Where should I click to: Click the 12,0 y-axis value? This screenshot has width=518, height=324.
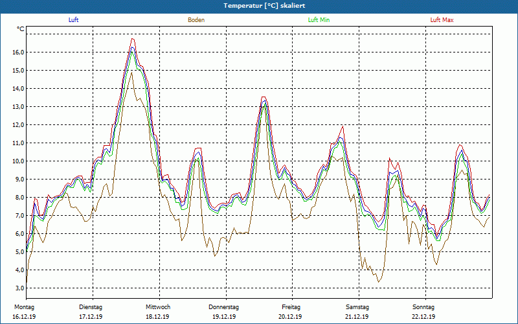[18, 125]
